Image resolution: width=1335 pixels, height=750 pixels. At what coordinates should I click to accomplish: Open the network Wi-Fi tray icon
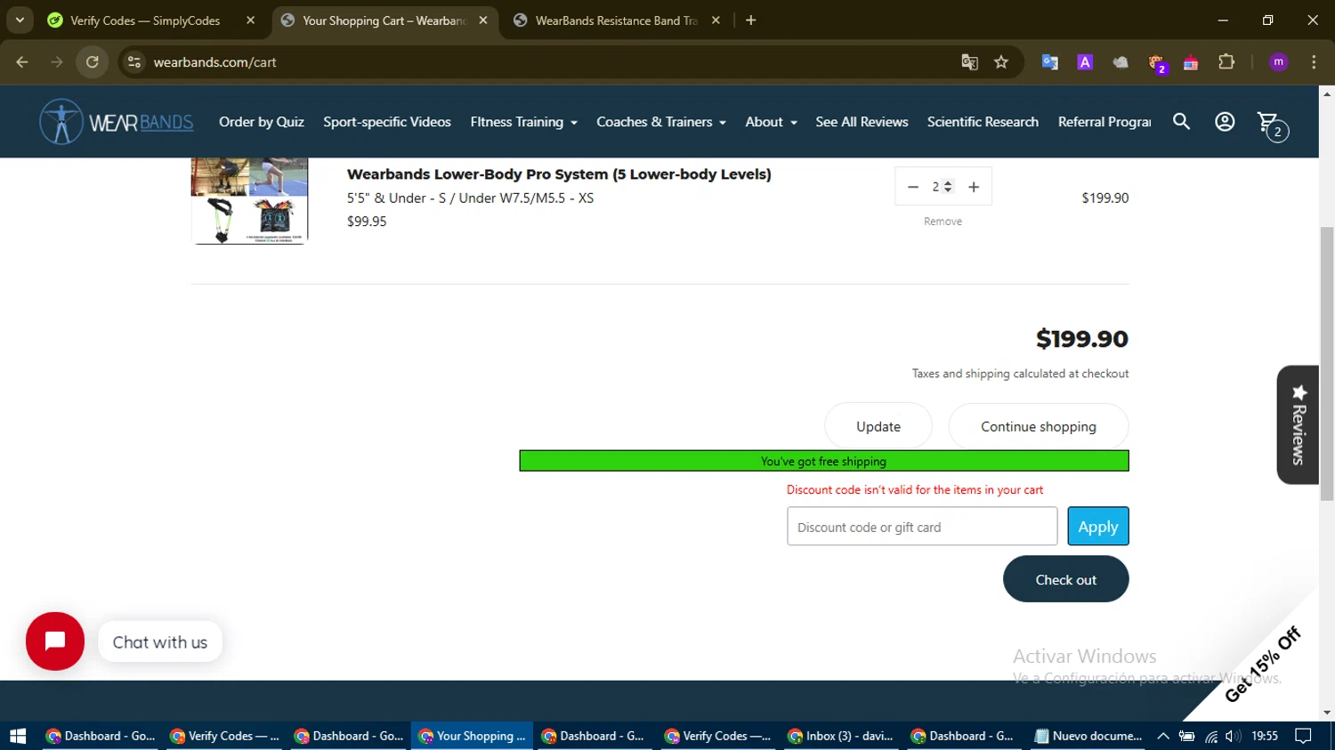[x=1211, y=736]
